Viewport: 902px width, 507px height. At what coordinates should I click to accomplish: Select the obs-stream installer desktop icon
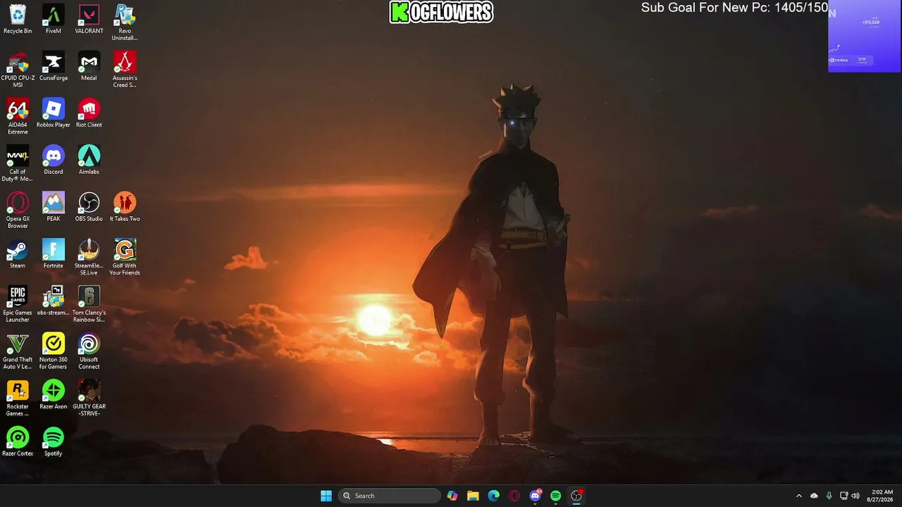(x=54, y=301)
